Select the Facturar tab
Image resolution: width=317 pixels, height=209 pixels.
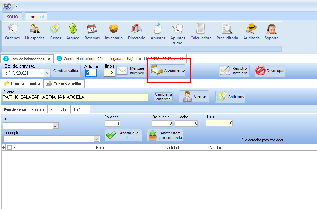click(x=38, y=109)
